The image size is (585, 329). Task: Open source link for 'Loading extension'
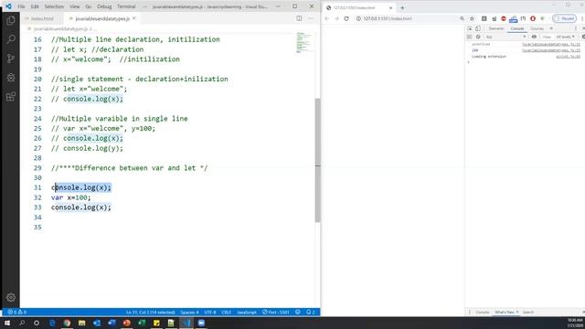coord(569,57)
